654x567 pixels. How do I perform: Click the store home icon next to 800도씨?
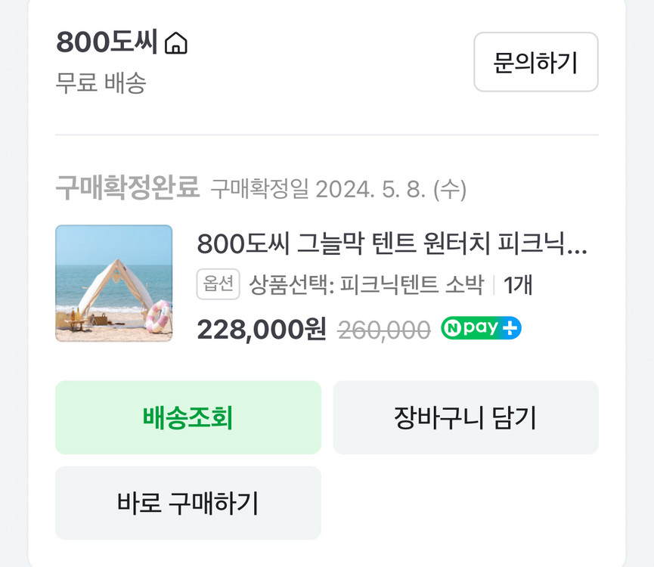(176, 44)
